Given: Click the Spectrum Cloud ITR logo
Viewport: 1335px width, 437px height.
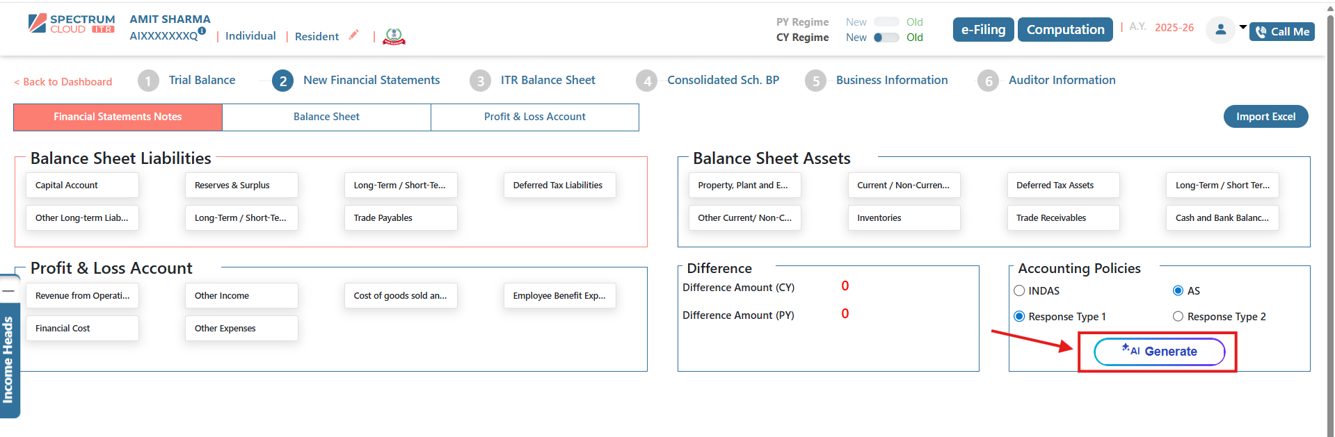Looking at the screenshot, I should click(72, 24).
